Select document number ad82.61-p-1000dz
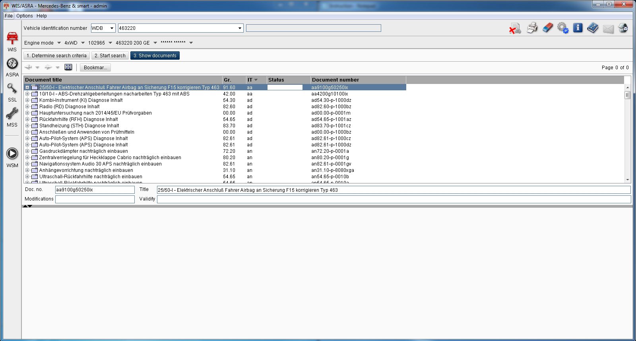The height and width of the screenshot is (341, 636). [x=331, y=145]
